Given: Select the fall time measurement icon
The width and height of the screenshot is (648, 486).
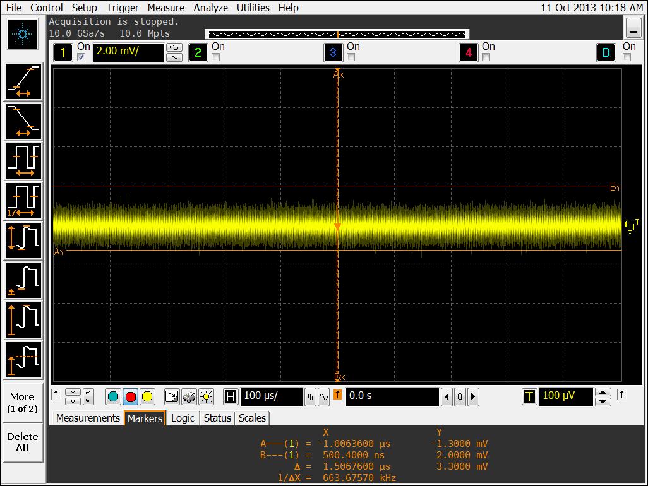Looking at the screenshot, I should point(23,121).
